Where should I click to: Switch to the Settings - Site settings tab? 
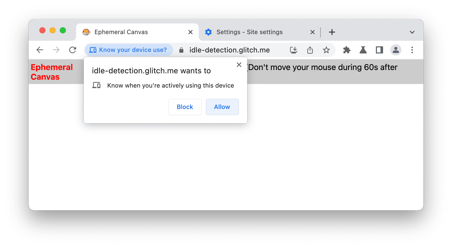tap(249, 32)
